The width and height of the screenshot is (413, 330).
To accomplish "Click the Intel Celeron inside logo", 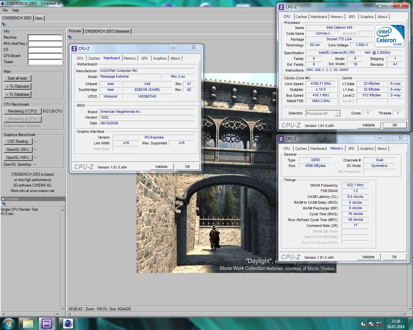I will (x=389, y=36).
